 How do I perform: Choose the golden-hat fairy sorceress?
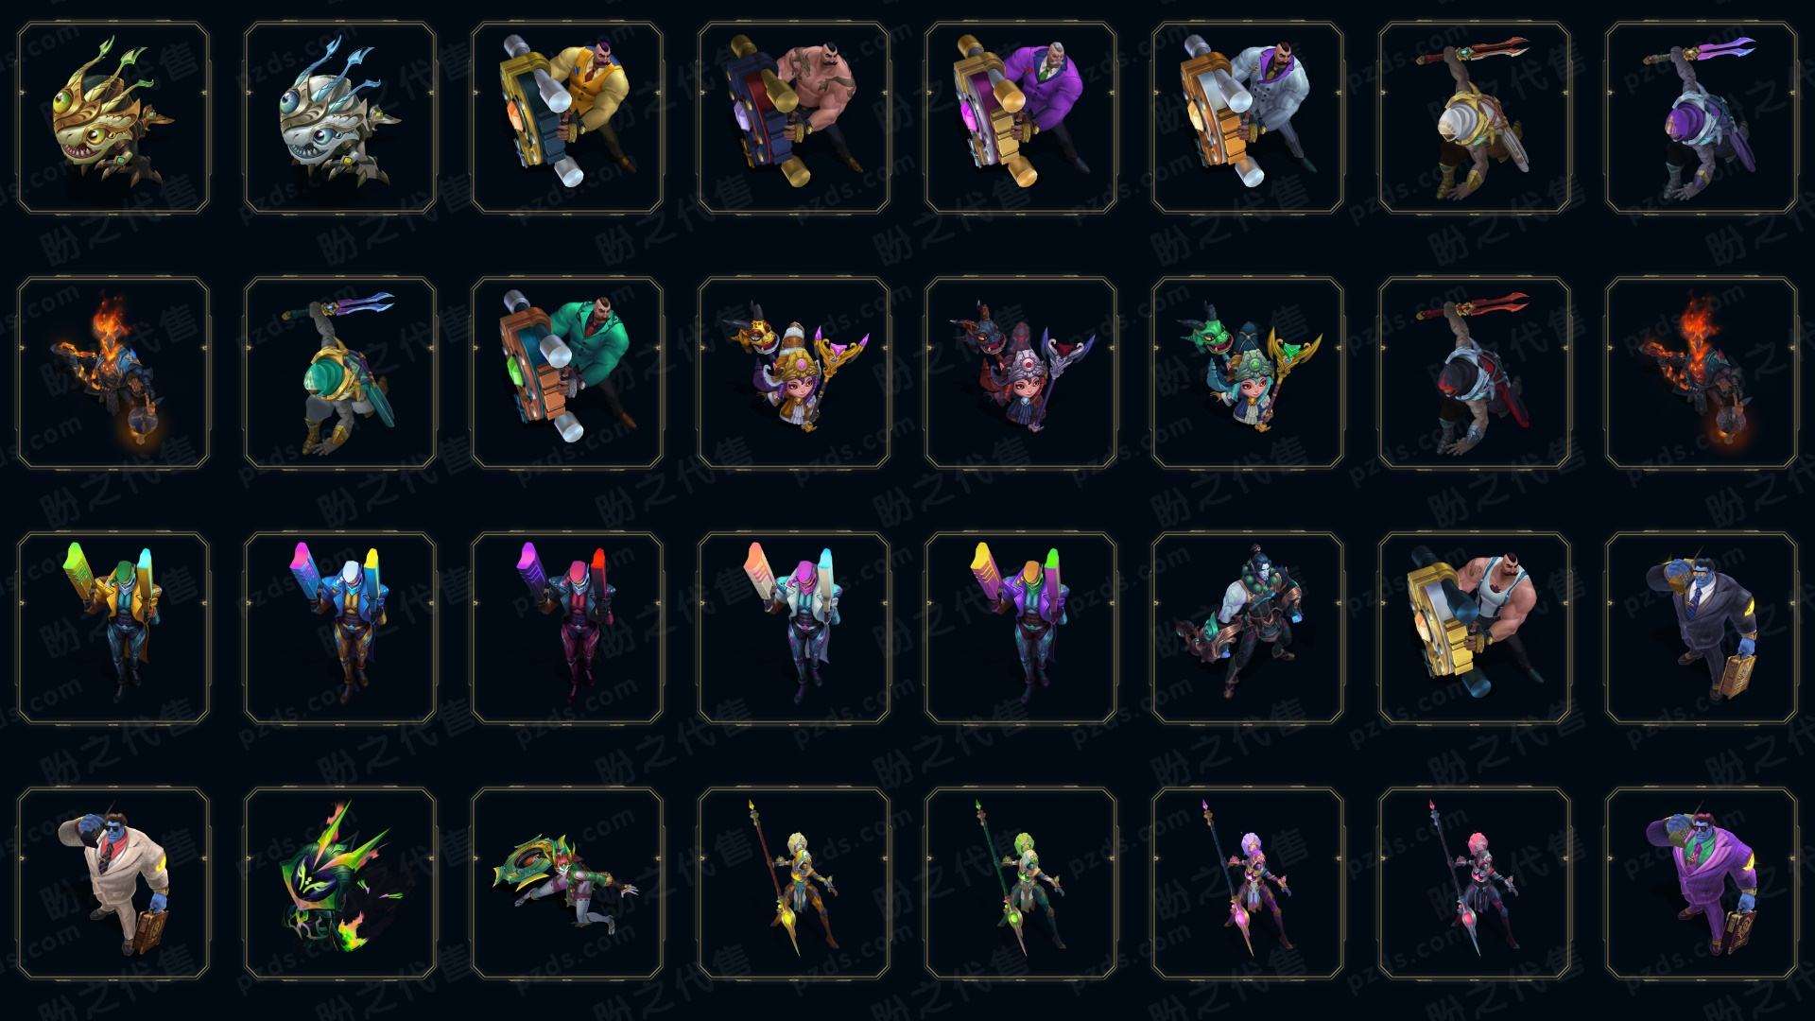(794, 372)
